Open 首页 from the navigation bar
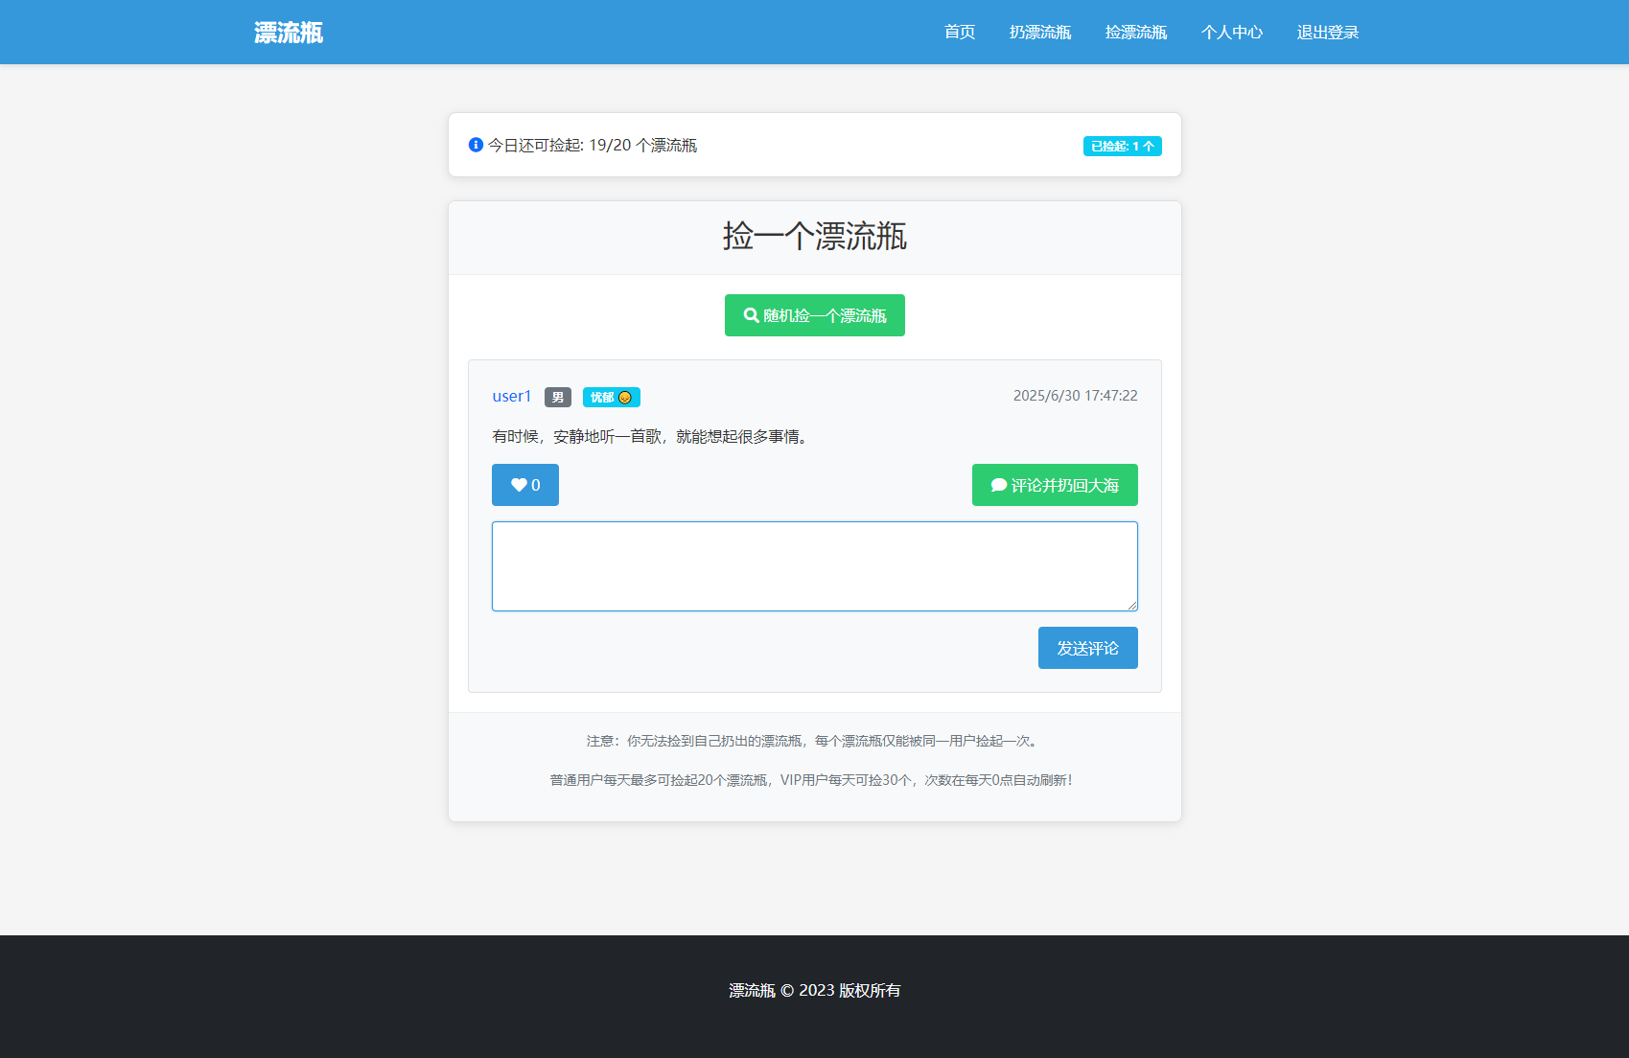 pyautogui.click(x=958, y=32)
